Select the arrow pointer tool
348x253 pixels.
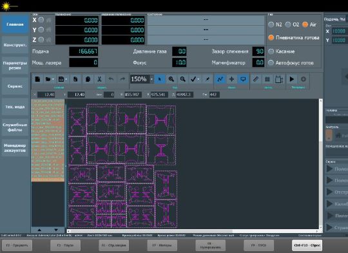(x=160, y=79)
